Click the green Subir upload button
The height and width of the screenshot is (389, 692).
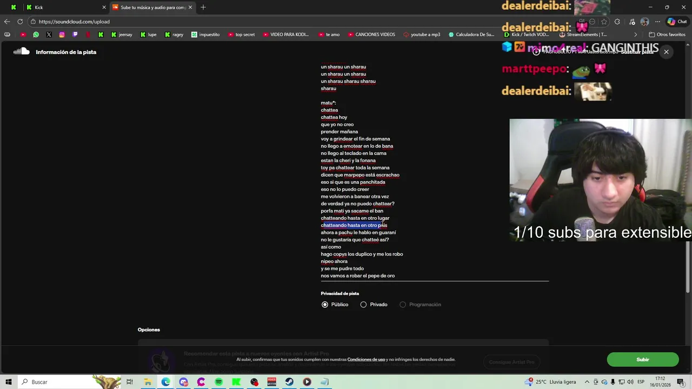point(642,359)
